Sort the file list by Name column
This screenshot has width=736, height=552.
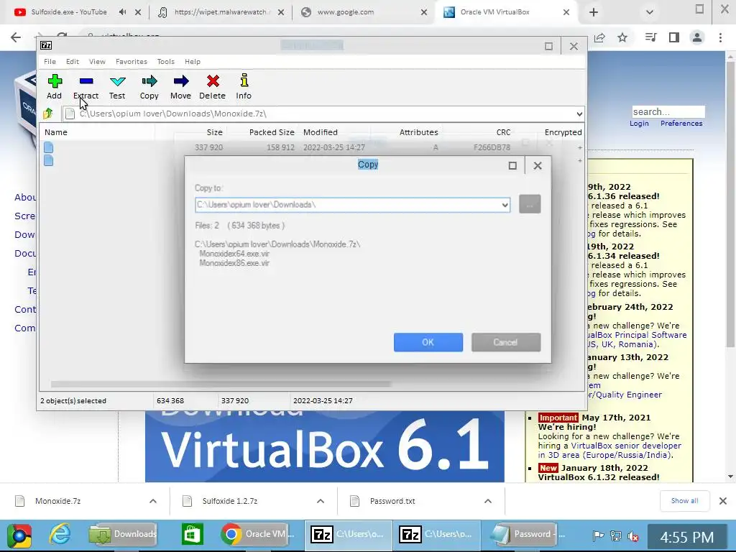(56, 132)
